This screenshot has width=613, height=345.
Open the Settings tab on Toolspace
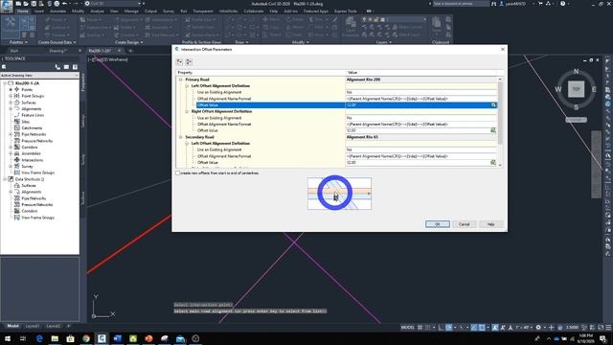coord(83,121)
